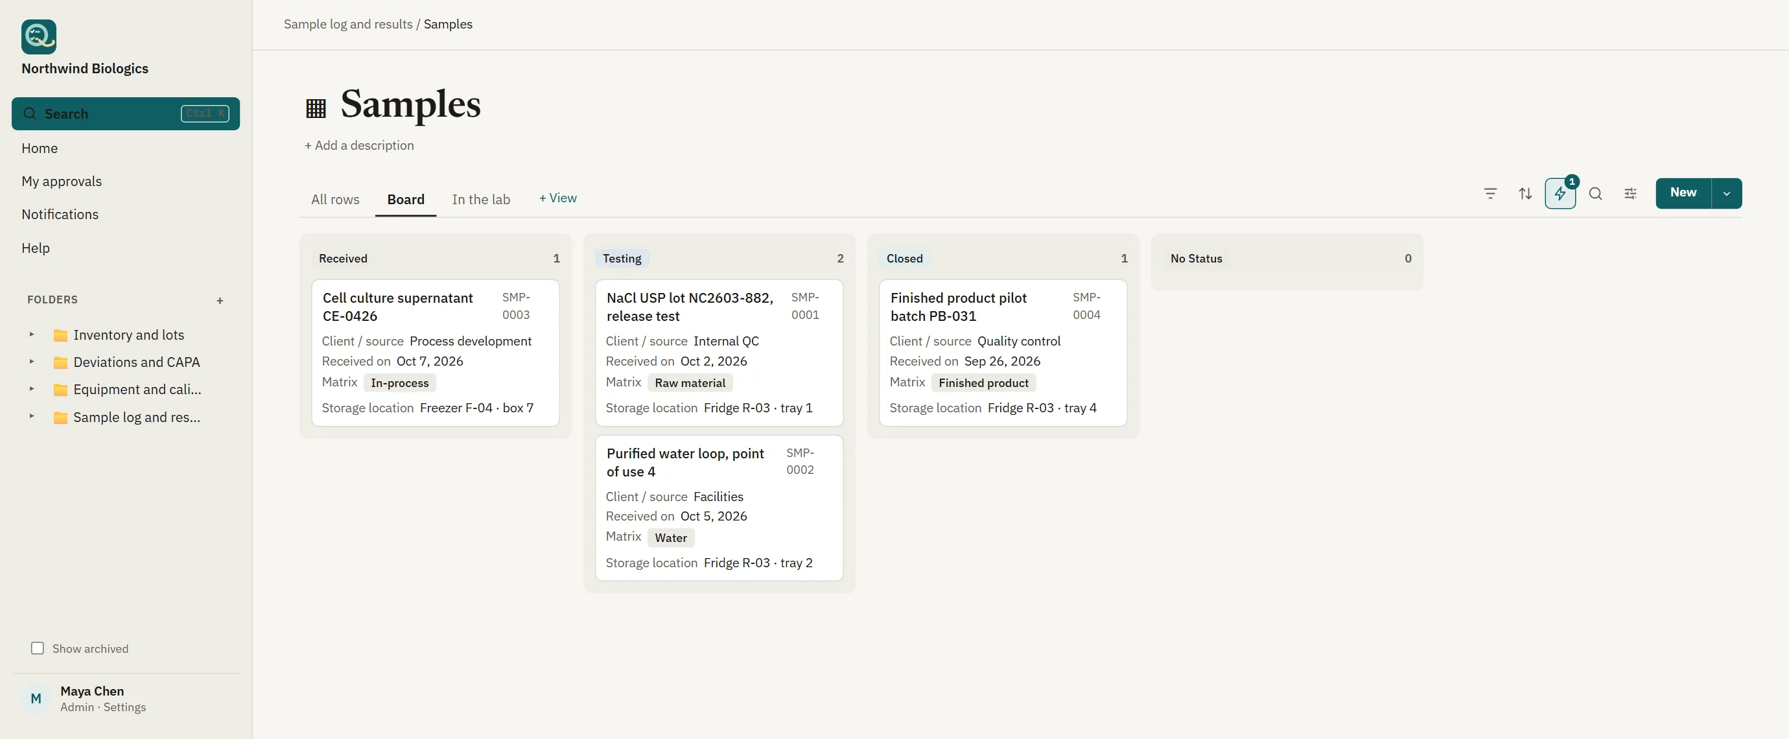This screenshot has height=739, width=1789.
Task: Open the Purified water loop card
Action: click(x=719, y=508)
